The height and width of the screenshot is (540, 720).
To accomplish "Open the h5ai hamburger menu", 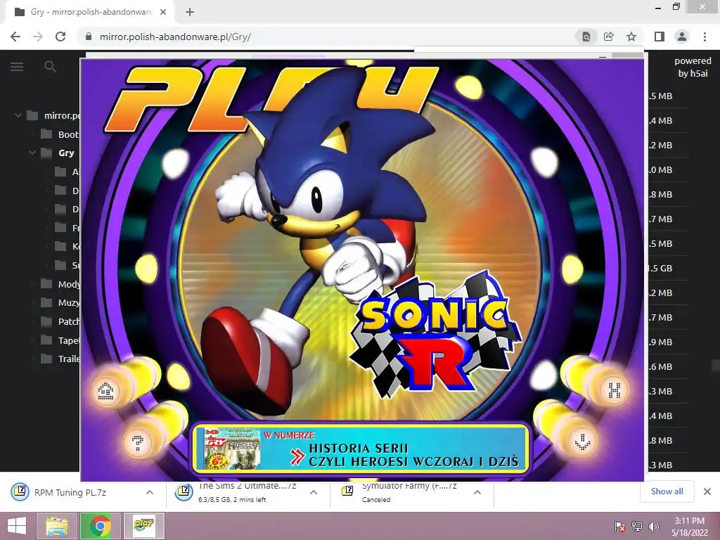I will click(17, 67).
